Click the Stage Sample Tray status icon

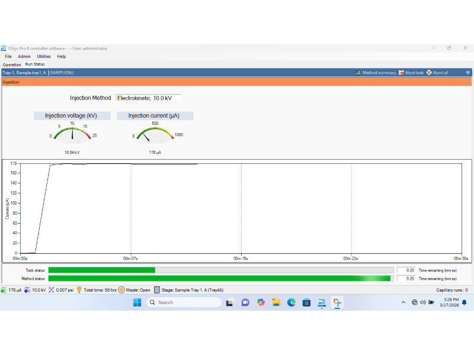(157, 290)
